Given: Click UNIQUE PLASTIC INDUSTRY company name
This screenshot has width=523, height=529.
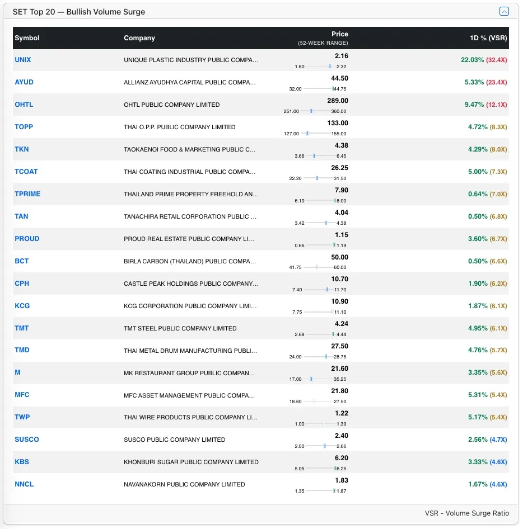Looking at the screenshot, I should pyautogui.click(x=191, y=60).
